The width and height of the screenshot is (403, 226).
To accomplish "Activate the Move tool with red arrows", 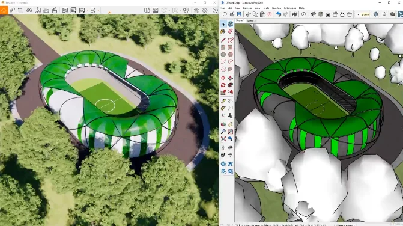I will click(x=223, y=78).
